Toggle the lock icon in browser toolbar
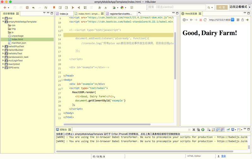Screen dimensions: 252x159 pyautogui.click(x=243, y=20)
